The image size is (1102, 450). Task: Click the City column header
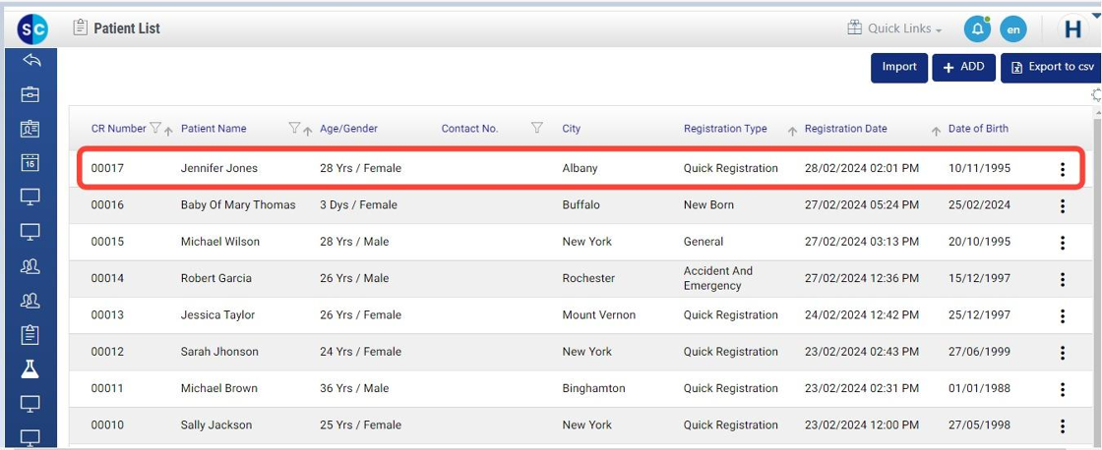pyautogui.click(x=572, y=129)
